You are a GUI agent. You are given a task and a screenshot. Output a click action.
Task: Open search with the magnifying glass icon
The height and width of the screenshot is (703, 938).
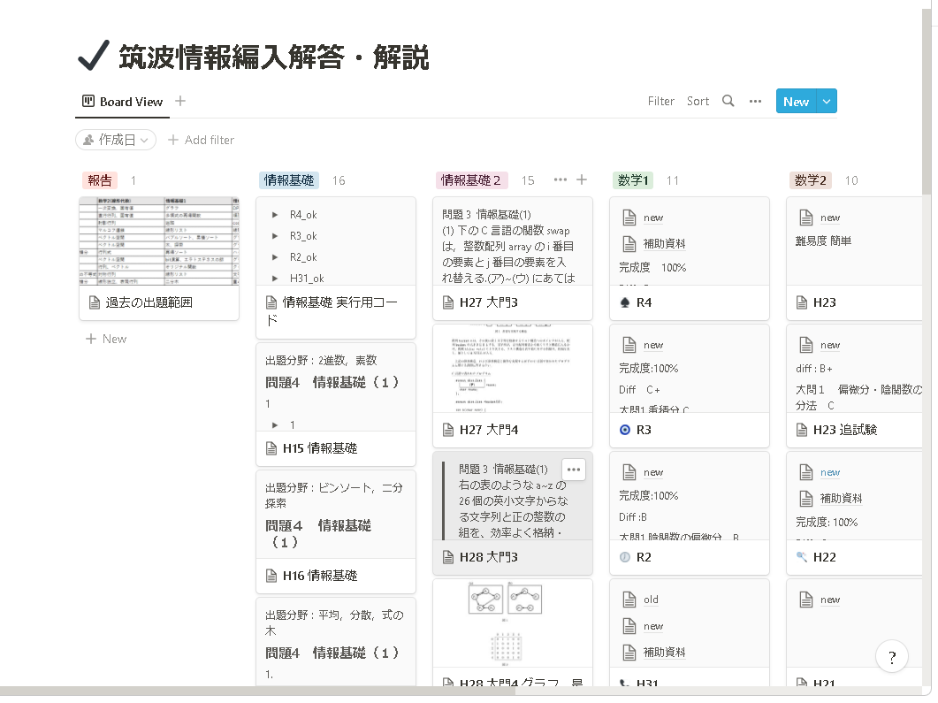[728, 101]
